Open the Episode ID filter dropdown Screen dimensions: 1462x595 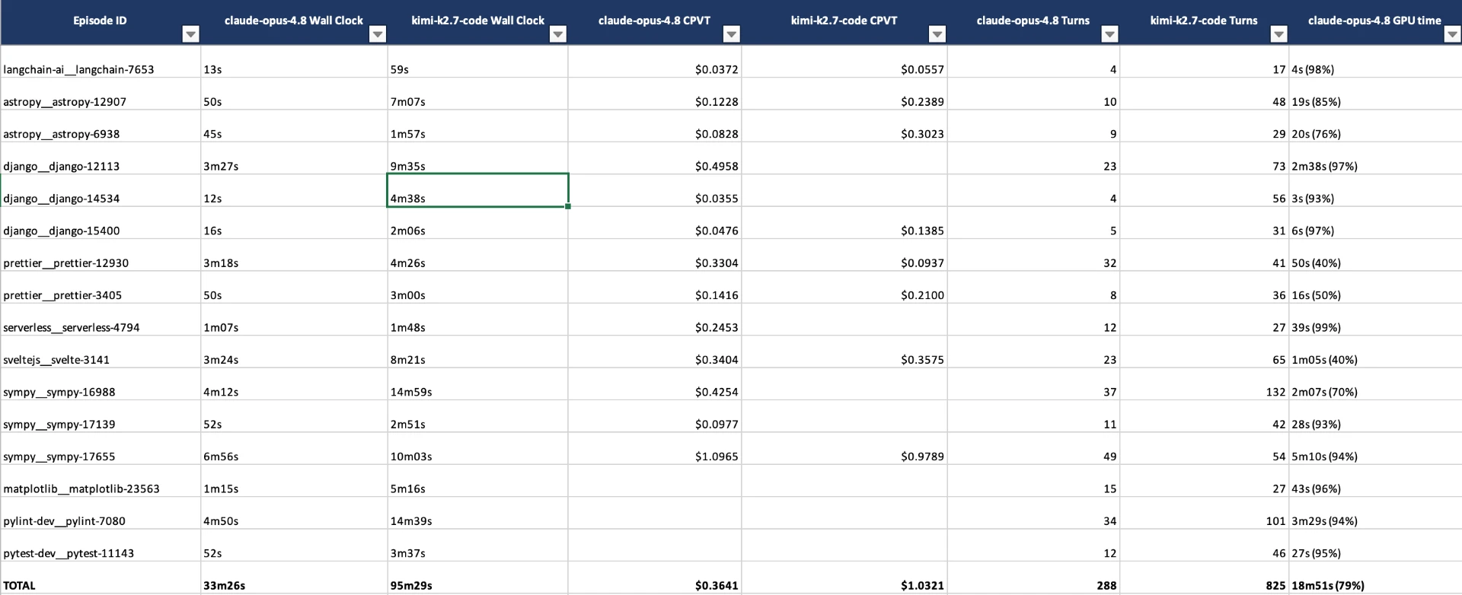190,34
